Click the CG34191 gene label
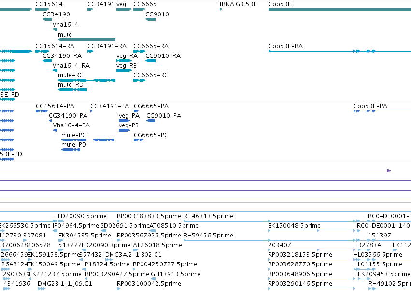Viewport: 411px width, 291px height. (101, 4)
